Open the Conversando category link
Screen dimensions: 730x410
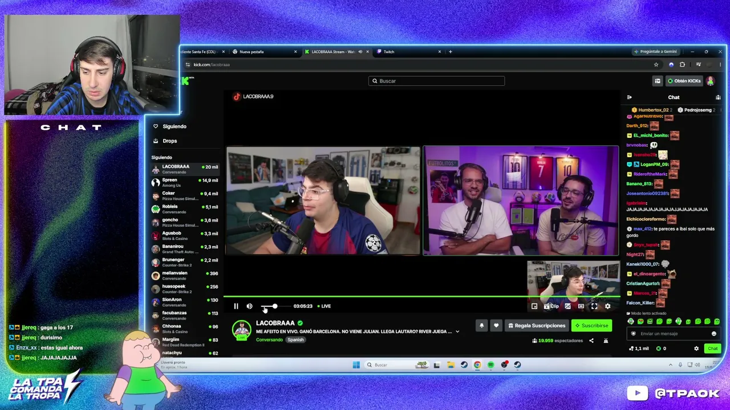269,340
